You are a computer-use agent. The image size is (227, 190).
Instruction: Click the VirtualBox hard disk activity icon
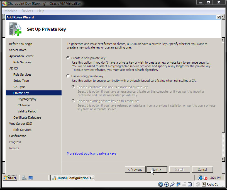160,184
